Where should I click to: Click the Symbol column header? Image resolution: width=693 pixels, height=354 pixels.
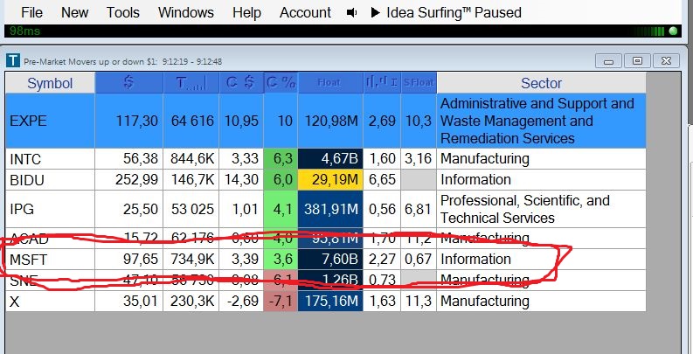50,83
